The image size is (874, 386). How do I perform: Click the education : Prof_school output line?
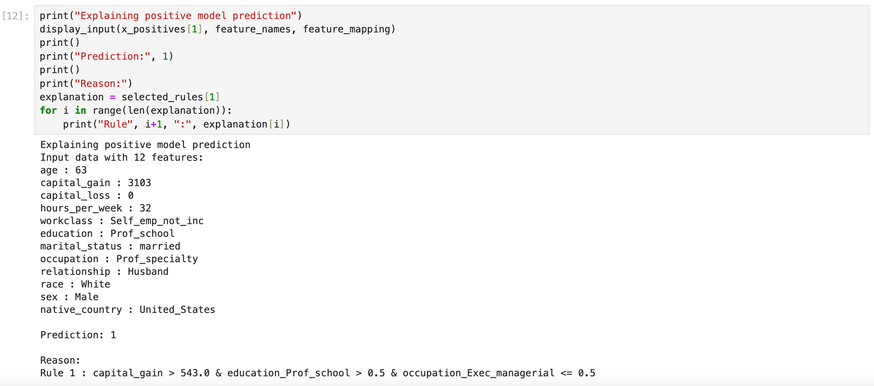[107, 233]
